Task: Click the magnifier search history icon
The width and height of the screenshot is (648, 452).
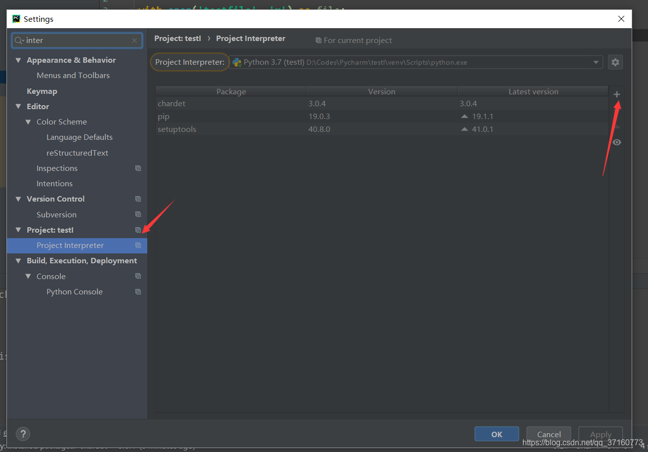Action: click(19, 41)
